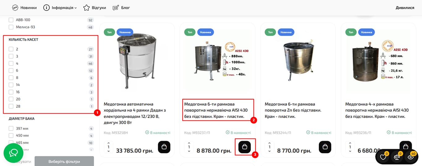Enable the 397 мм tank diameter filter
Viewport: 422px width, 166px height.
click(x=11, y=128)
